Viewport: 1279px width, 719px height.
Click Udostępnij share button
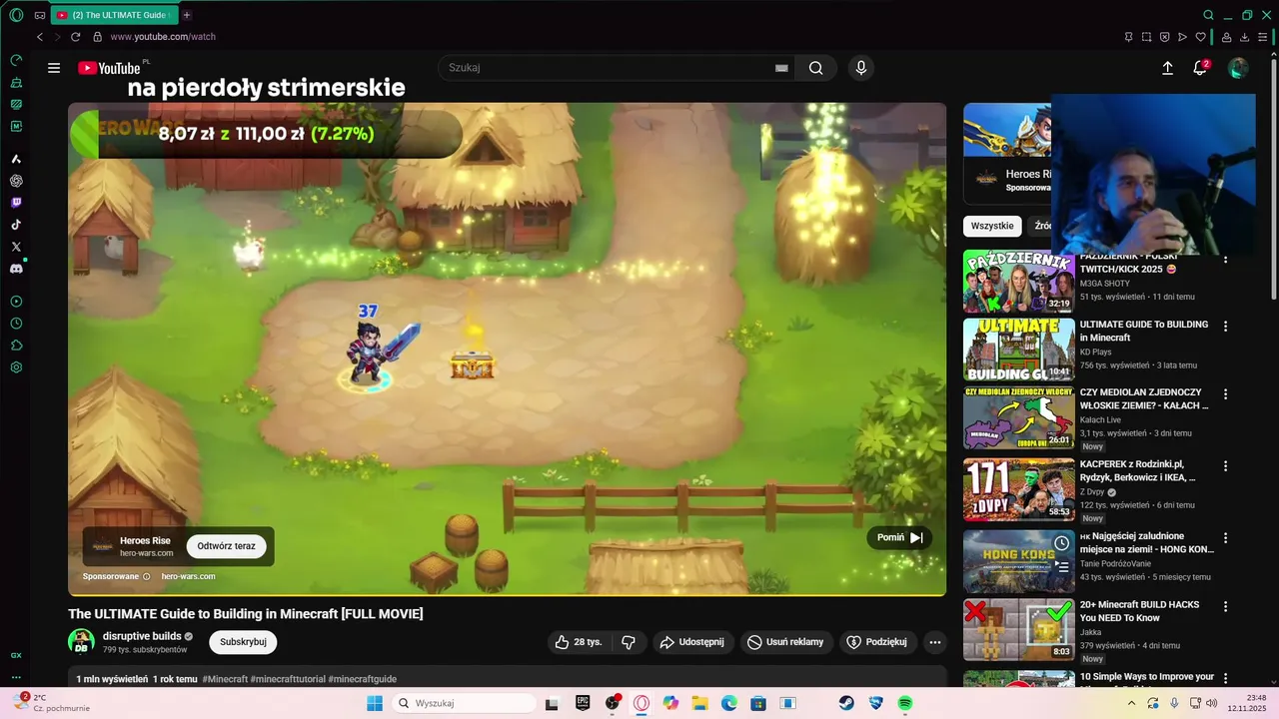(694, 642)
